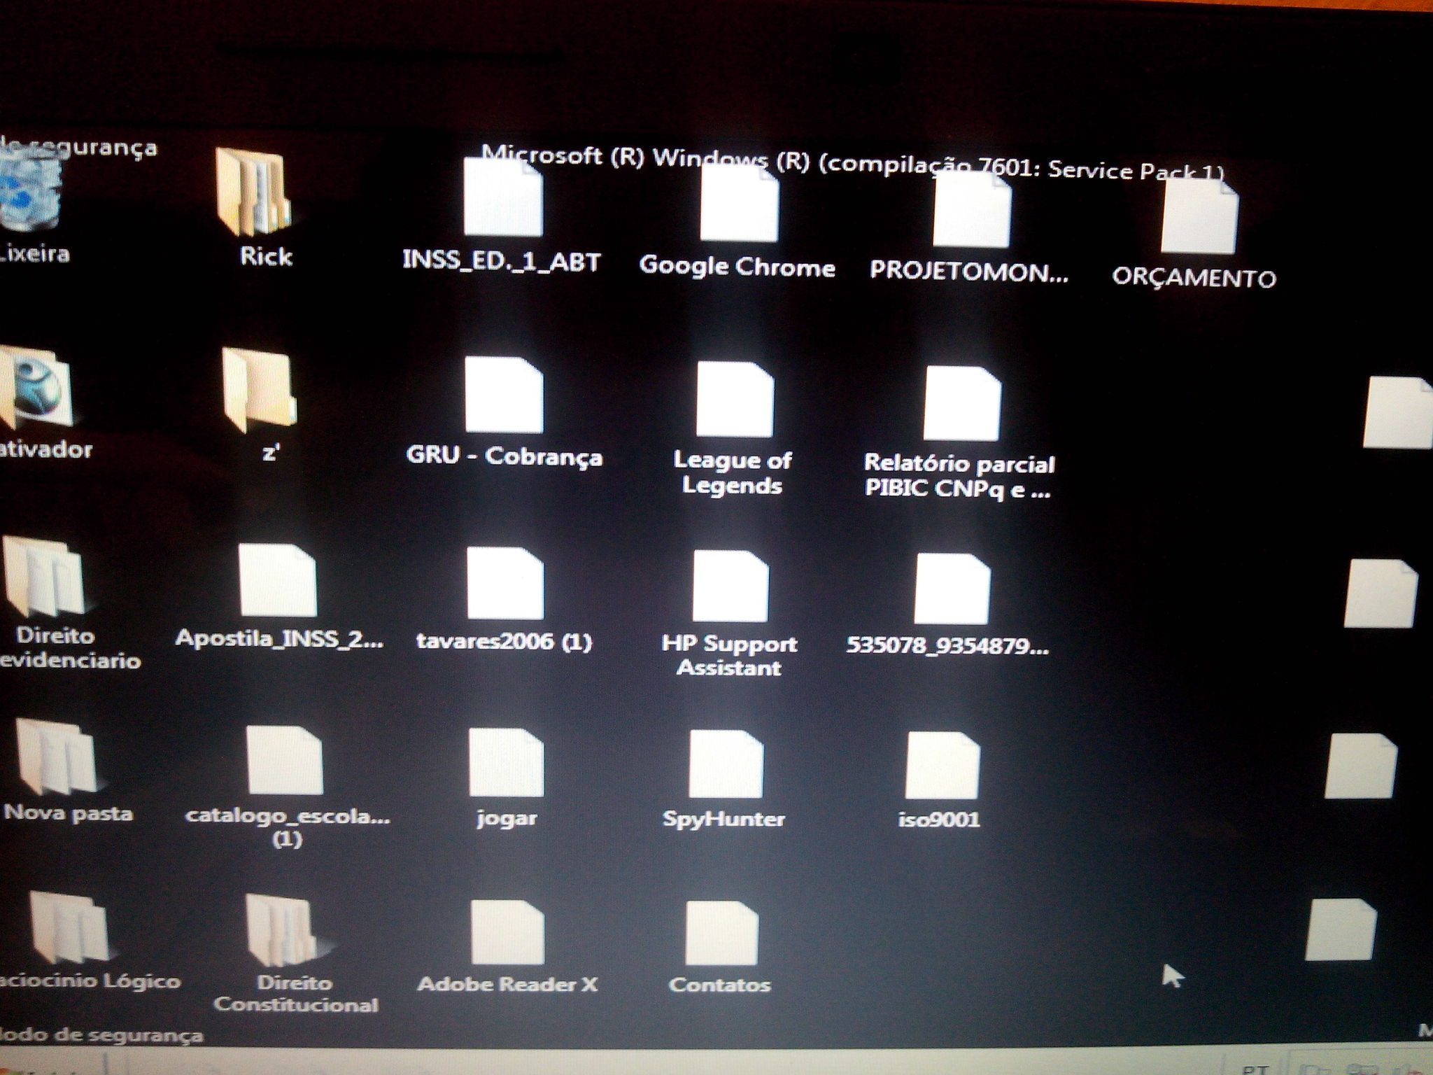
Task: Select the GRU - Cobrança file
Action: pos(504,395)
